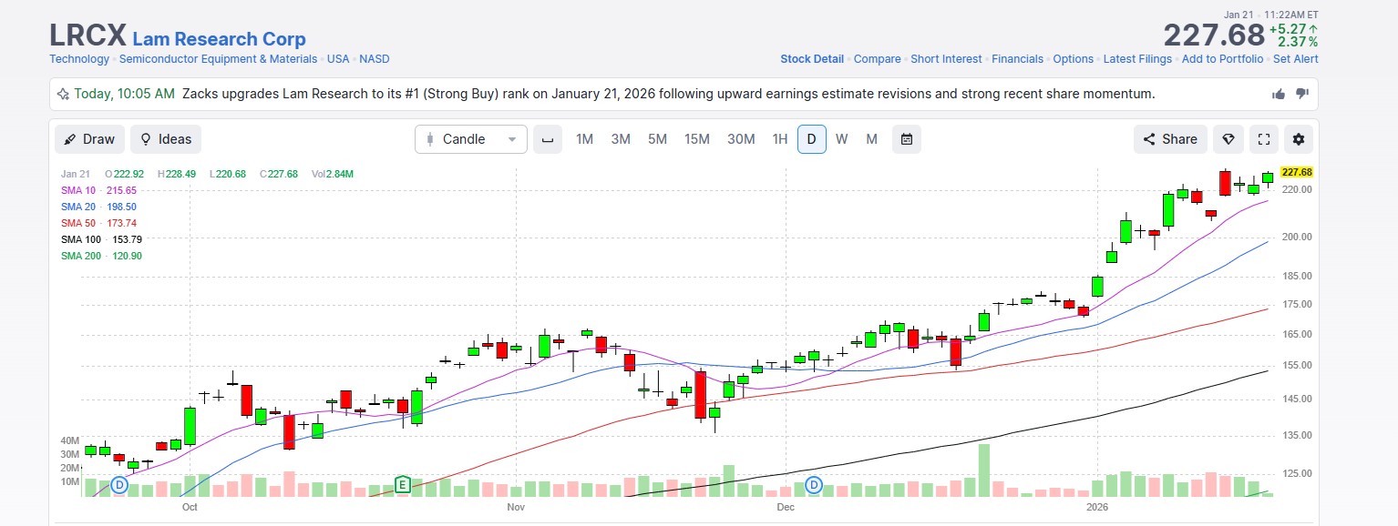Click the Draw button
Image resolution: width=1398 pixels, height=526 pixels.
click(89, 139)
